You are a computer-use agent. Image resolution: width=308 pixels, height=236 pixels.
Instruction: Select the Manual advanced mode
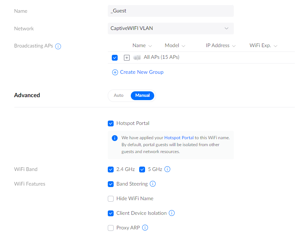tap(142, 95)
